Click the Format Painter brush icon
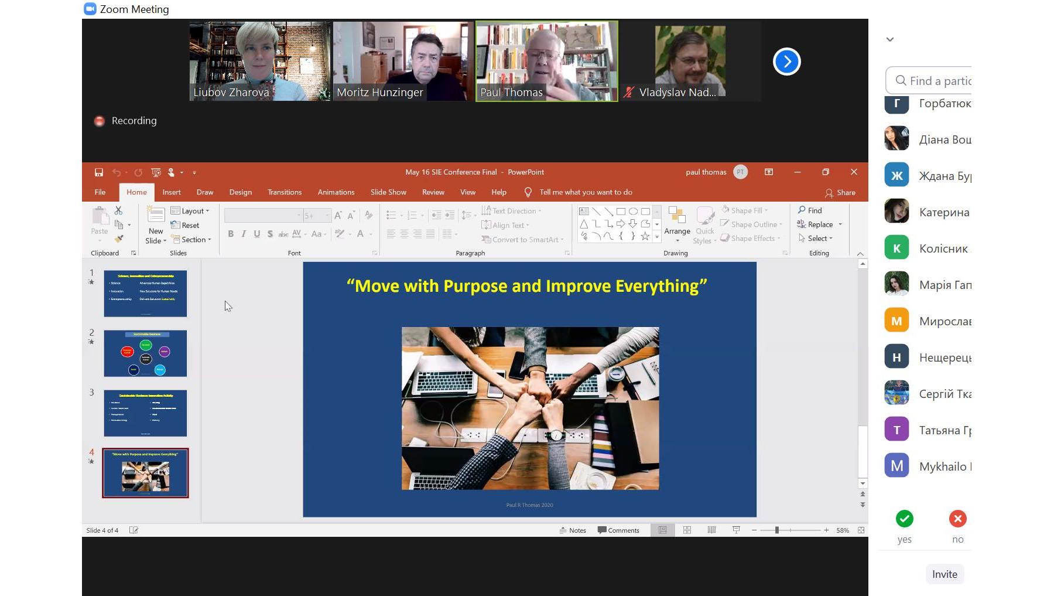Screen dimensions: 1054x596 tap(119, 239)
